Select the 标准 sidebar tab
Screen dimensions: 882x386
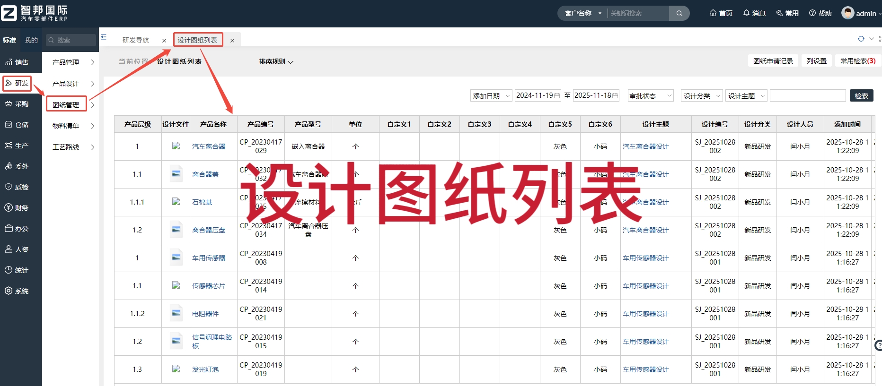coord(9,40)
